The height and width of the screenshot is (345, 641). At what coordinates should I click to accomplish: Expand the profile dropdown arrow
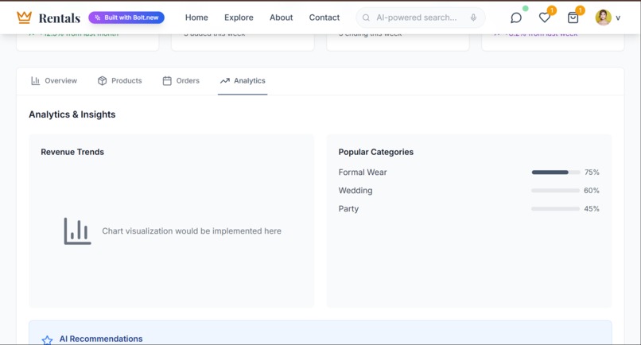618,18
